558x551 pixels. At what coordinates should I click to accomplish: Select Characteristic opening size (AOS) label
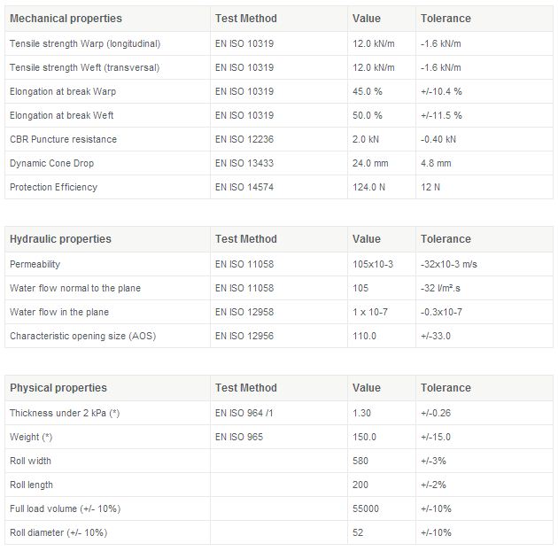click(81, 336)
